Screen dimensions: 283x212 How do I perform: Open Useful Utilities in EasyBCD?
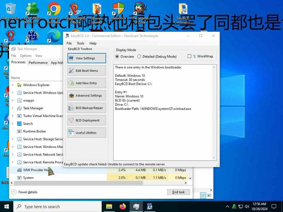point(87,133)
